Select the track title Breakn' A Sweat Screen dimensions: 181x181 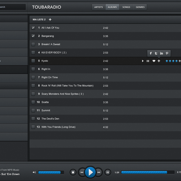tap(51, 44)
